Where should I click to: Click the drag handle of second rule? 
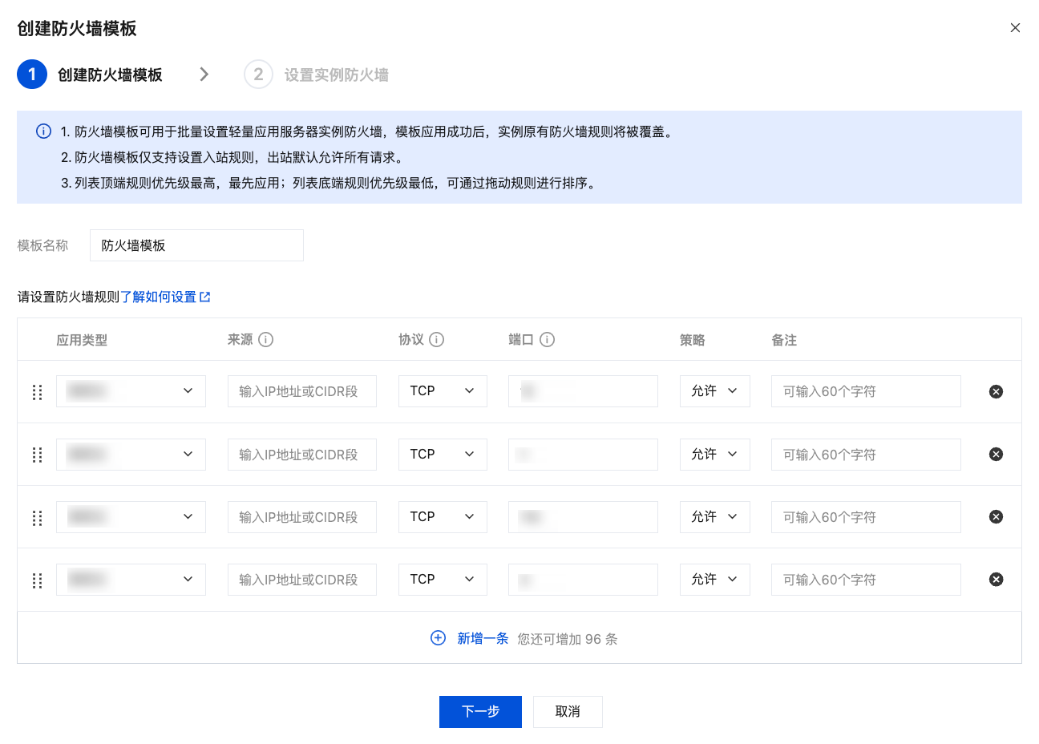point(37,455)
